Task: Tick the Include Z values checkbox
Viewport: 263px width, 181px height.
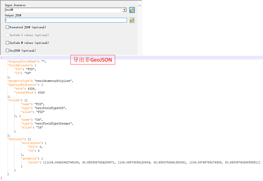Action: (7, 35)
